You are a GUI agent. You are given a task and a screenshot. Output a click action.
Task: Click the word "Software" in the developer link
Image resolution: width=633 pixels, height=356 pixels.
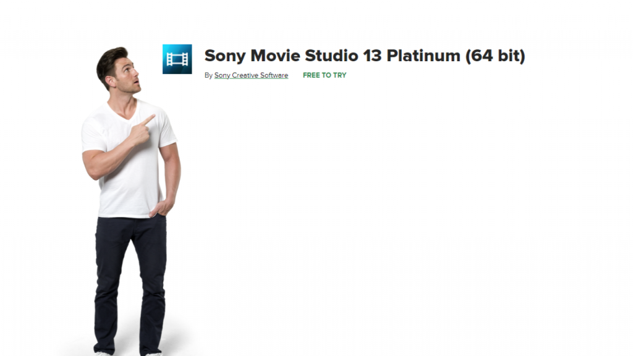(276, 75)
